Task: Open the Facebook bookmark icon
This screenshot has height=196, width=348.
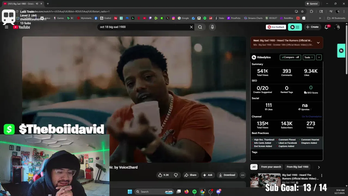Action: click(x=96, y=18)
